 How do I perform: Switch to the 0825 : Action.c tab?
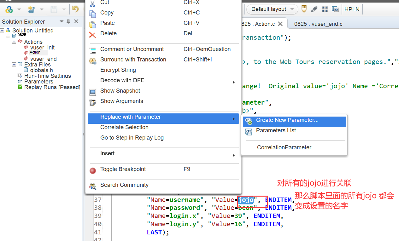pyautogui.click(x=258, y=24)
